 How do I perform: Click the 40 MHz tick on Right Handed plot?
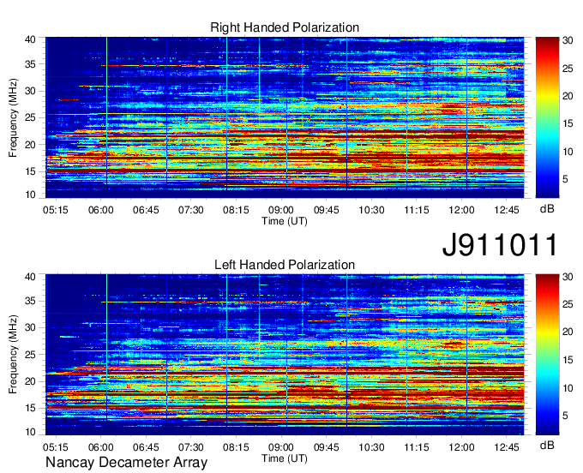tap(31, 39)
